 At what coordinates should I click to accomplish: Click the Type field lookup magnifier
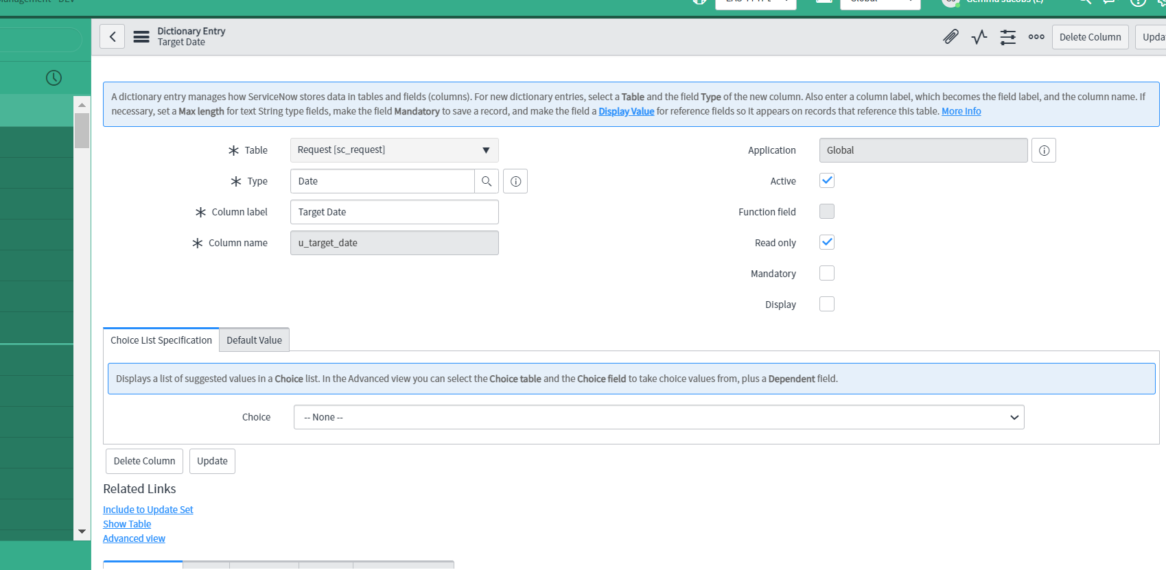point(487,181)
